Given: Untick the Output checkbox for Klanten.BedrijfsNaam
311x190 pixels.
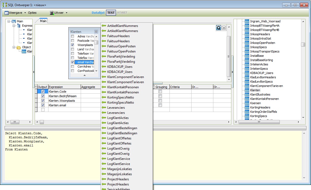Looking at the screenshot, I should click(43, 96).
